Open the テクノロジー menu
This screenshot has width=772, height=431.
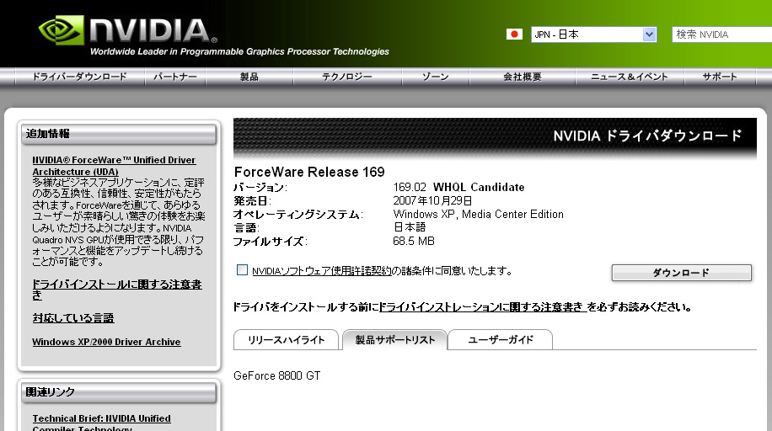click(347, 77)
